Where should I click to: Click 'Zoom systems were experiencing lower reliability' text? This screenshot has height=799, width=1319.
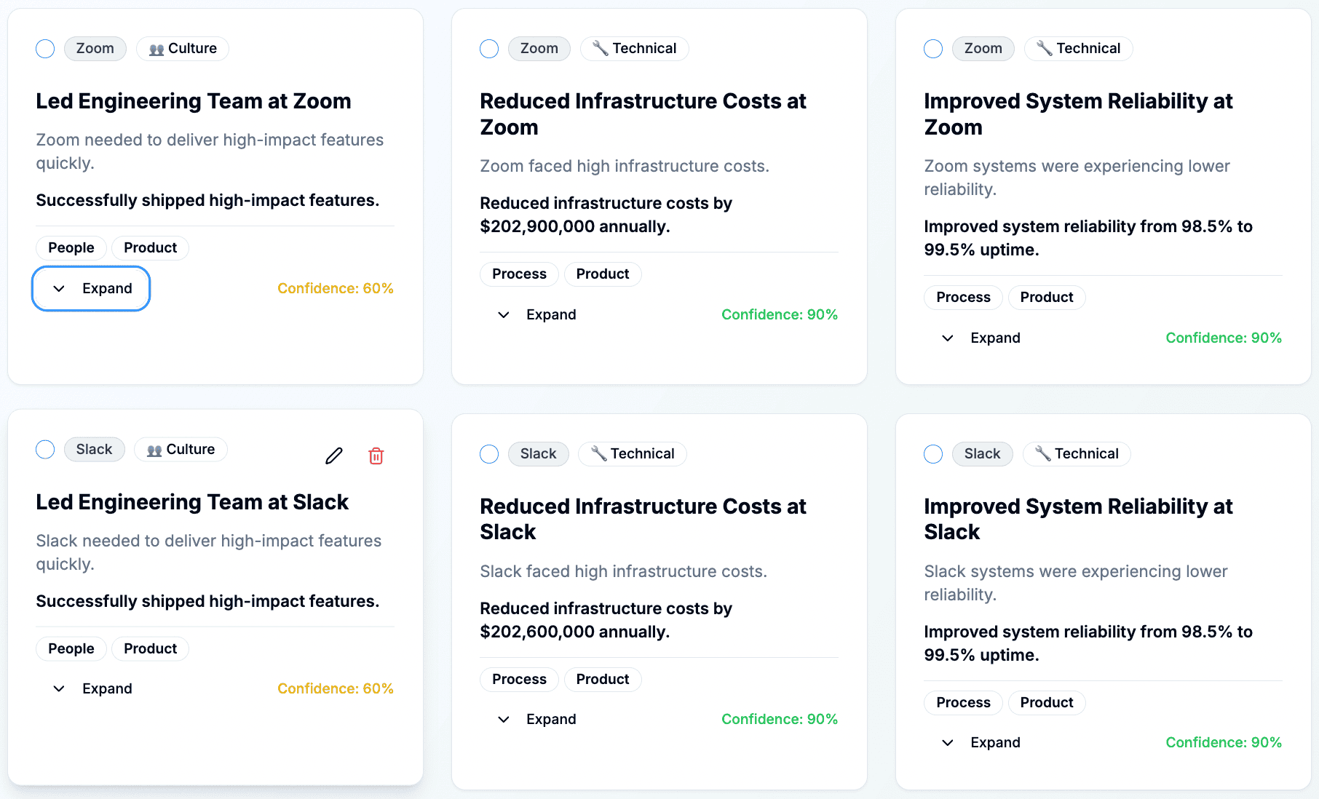pyautogui.click(x=1077, y=178)
